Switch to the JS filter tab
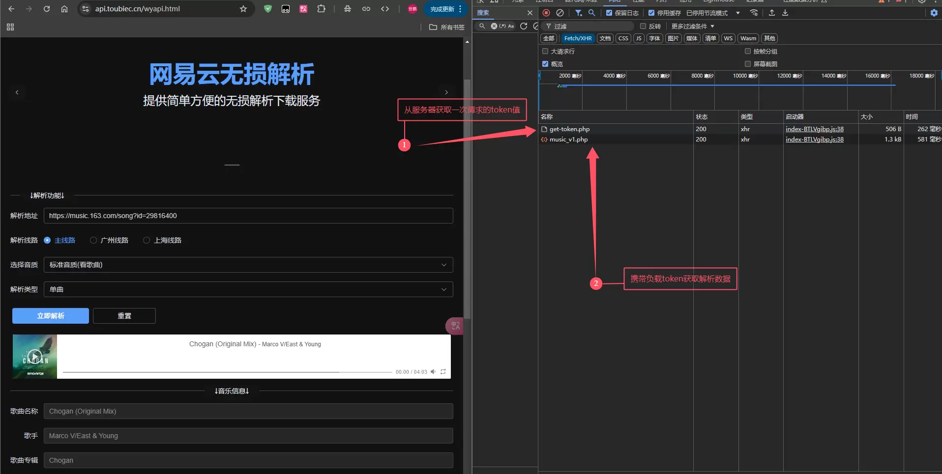The height and width of the screenshot is (474, 942). 639,38
